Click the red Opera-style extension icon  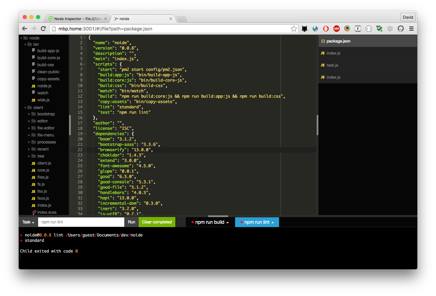326,29
